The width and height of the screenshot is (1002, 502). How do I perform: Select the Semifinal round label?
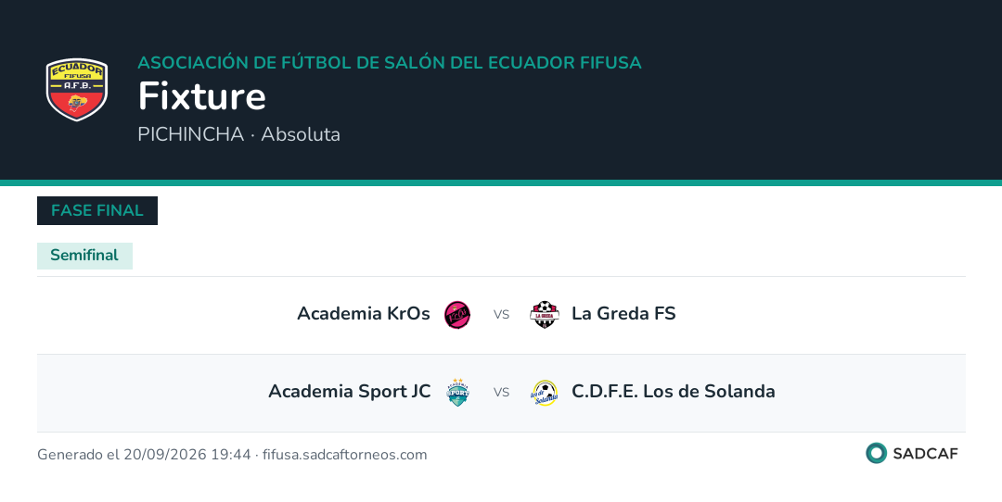click(84, 255)
